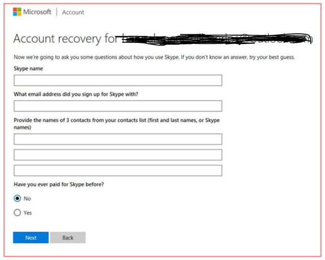Click the "Have you ever paid for Skype" question

59,184
